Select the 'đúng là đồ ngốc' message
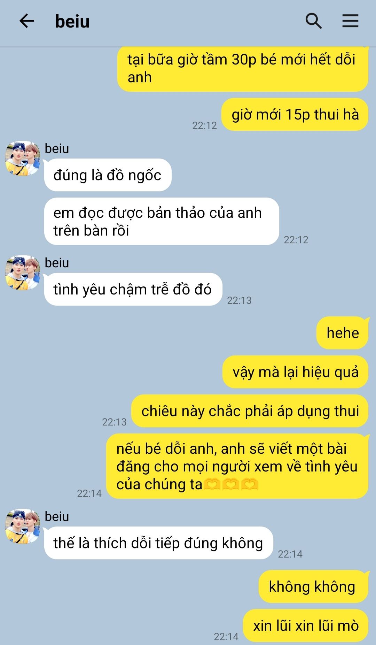This screenshot has height=645, width=376. coord(108,175)
